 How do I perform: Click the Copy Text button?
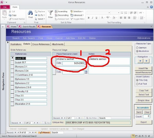click(x=143, y=91)
